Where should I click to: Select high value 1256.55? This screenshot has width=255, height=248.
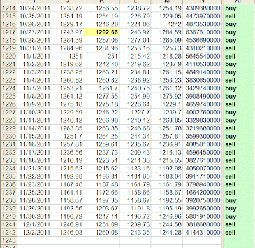(x=102, y=8)
